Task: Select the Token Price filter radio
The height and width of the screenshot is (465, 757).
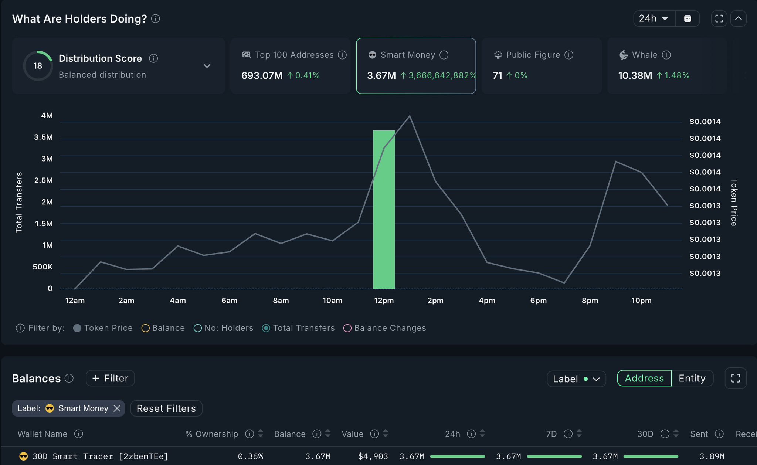Action: [77, 328]
